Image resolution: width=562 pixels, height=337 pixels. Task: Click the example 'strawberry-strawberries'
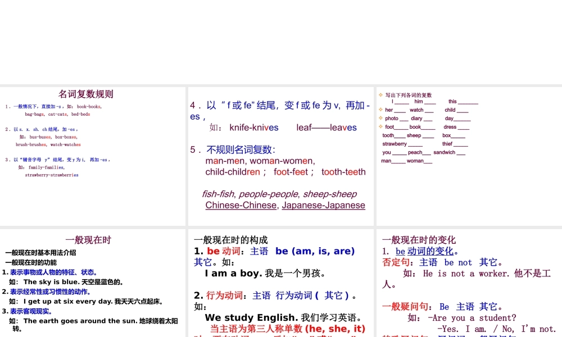pos(52,175)
